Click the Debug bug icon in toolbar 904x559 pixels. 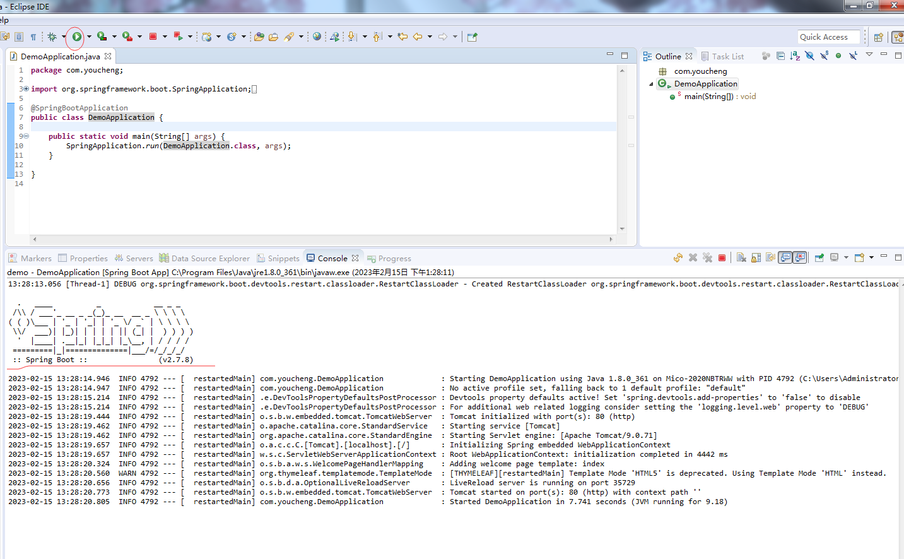tap(52, 37)
